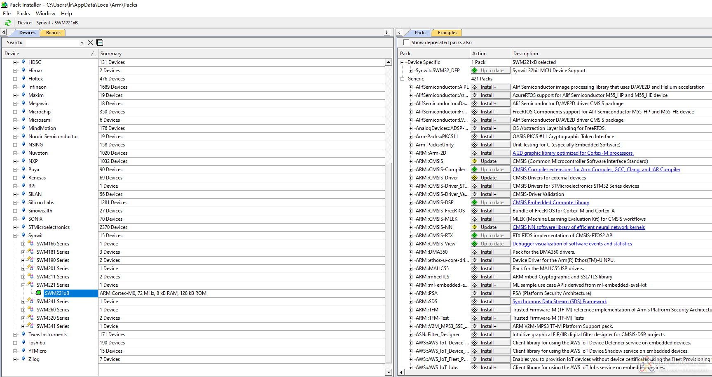Open the Packs menu
The height and width of the screenshot is (377, 712).
click(x=23, y=14)
